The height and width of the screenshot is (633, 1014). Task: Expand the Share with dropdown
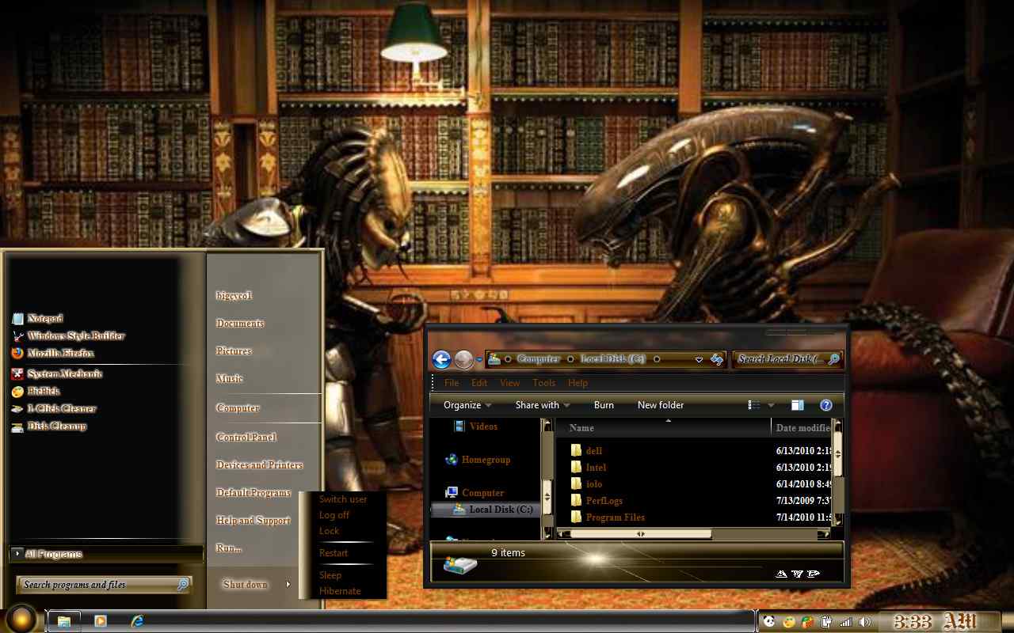543,405
